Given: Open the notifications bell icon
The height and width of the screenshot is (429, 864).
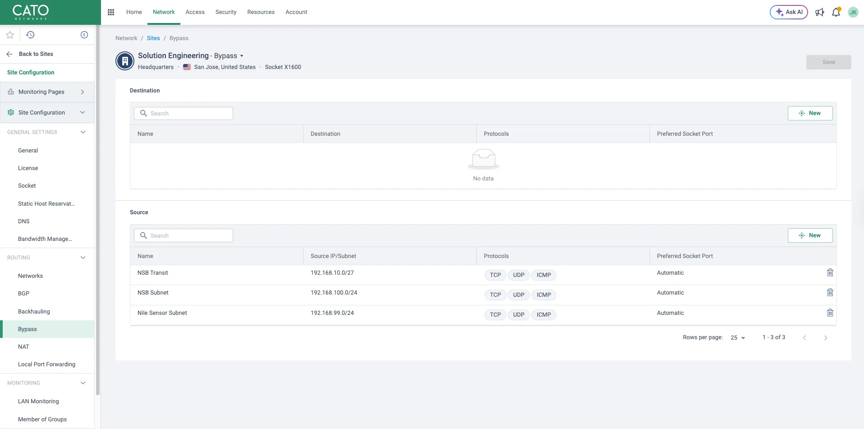Looking at the screenshot, I should click(x=836, y=12).
